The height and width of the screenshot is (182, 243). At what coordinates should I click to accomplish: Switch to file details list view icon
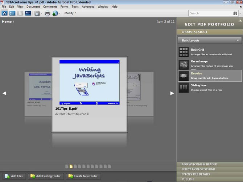tap(12, 13)
